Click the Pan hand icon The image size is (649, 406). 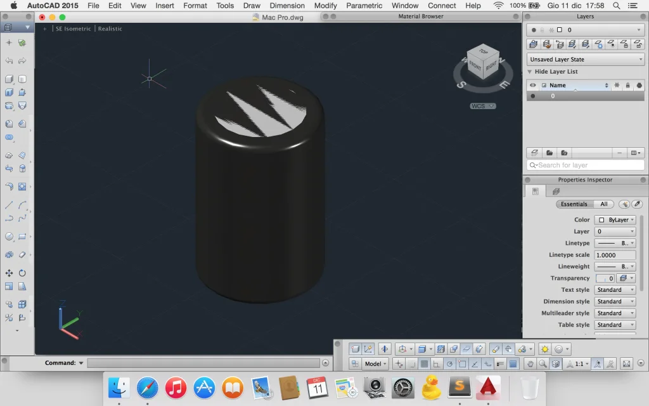coord(530,363)
